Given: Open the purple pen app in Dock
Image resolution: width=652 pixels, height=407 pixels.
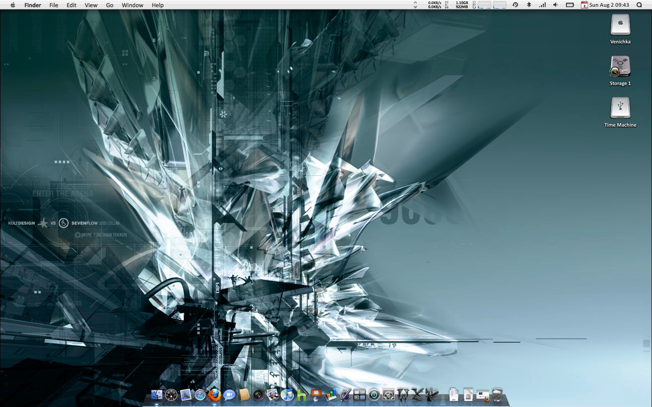Looking at the screenshot, I should click(345, 395).
